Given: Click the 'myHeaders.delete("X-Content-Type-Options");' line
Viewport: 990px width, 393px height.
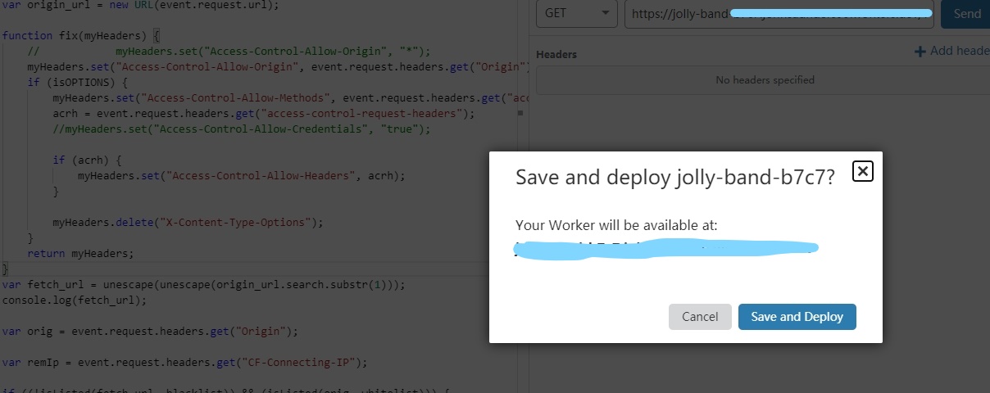Looking at the screenshot, I should 188,223.
